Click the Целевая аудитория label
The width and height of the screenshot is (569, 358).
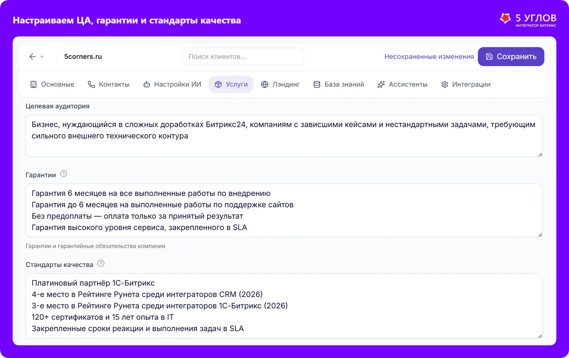(58, 106)
